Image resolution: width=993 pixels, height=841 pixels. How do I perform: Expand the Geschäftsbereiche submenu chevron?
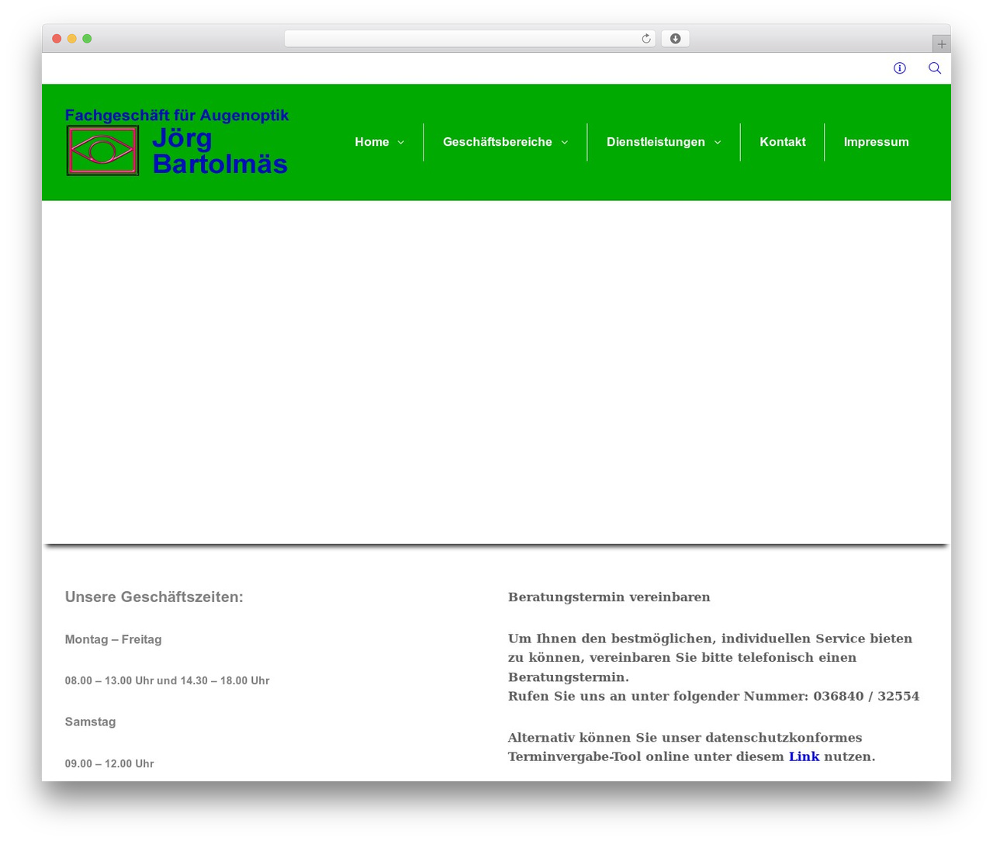565,143
